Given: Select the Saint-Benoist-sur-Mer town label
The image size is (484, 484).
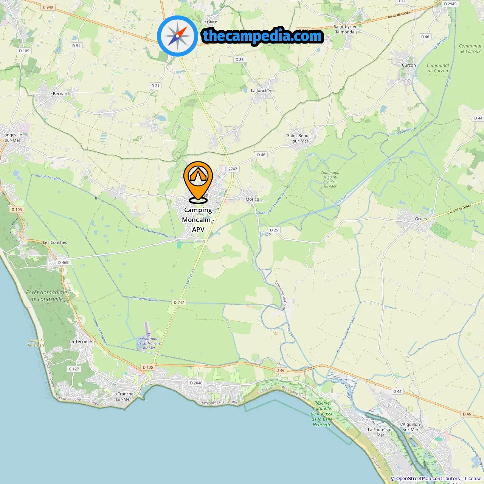Looking at the screenshot, I should pos(301,138).
